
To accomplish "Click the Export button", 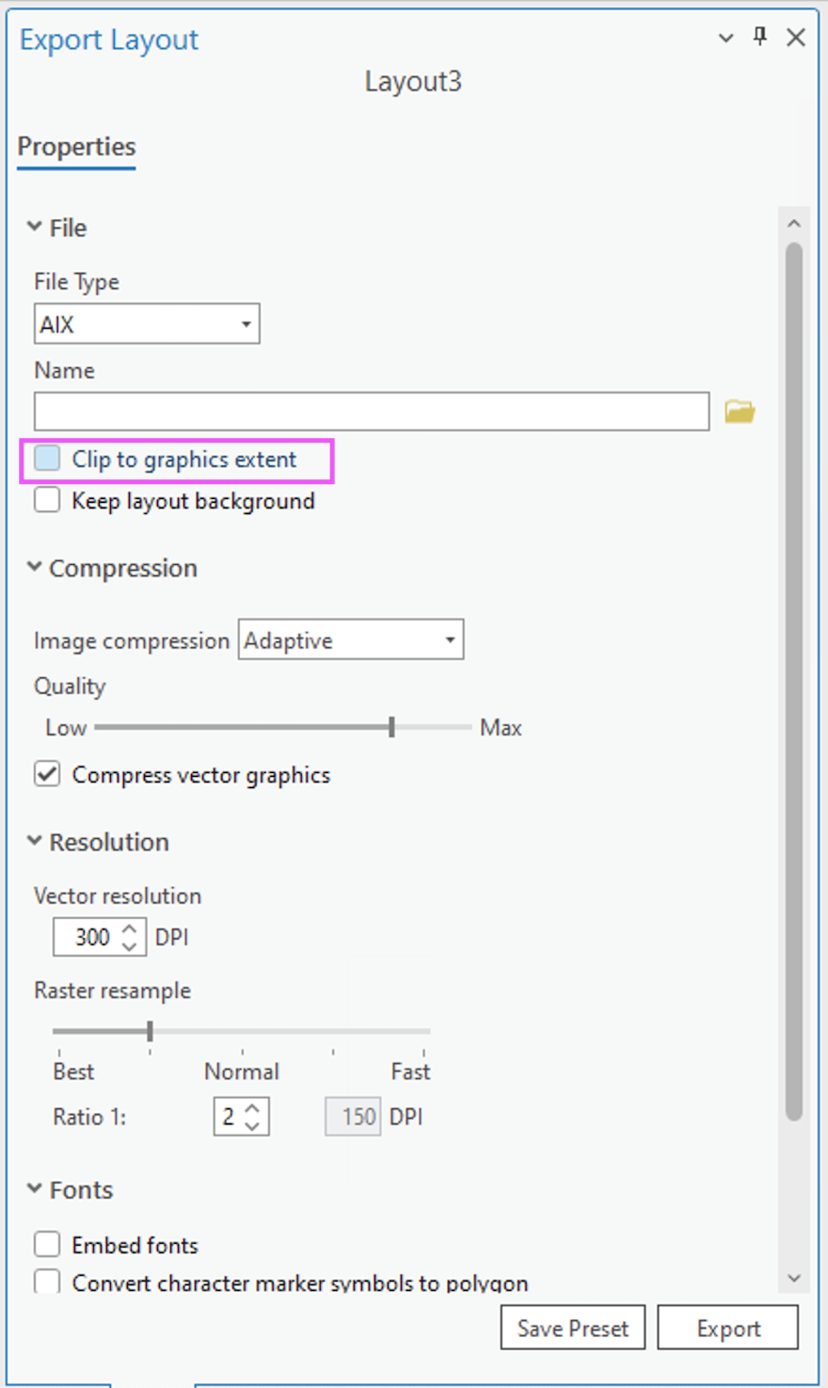I will pyautogui.click(x=727, y=1328).
